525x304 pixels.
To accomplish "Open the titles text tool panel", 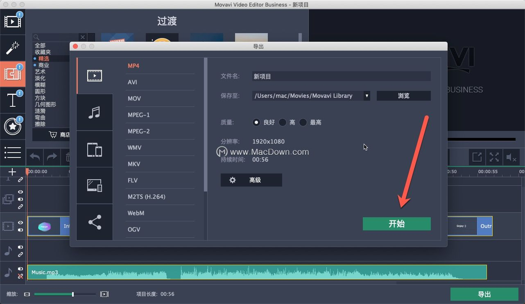I will (13, 100).
